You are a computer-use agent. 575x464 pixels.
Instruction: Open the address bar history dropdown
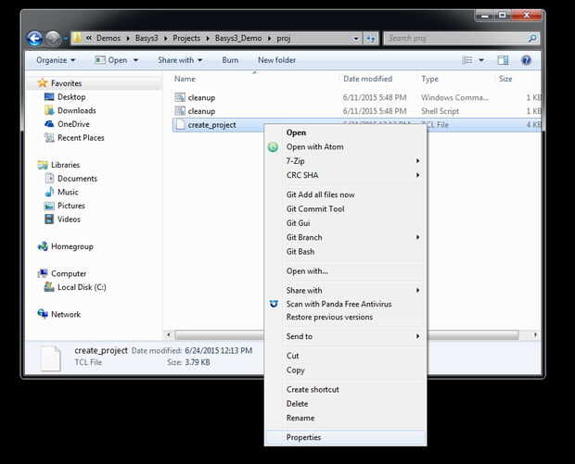(356, 38)
